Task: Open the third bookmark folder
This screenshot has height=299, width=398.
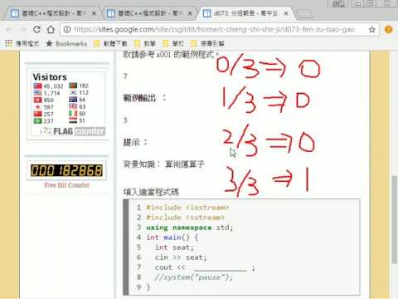Action: (x=173, y=43)
